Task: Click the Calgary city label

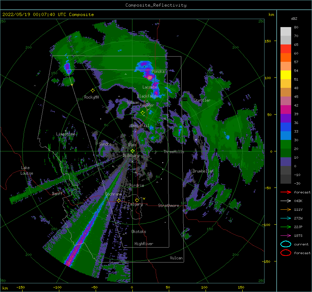Action: point(135,204)
